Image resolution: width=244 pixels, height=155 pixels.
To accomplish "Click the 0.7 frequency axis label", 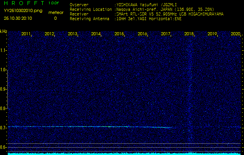I will pyautogui.click(x=3, y=128).
